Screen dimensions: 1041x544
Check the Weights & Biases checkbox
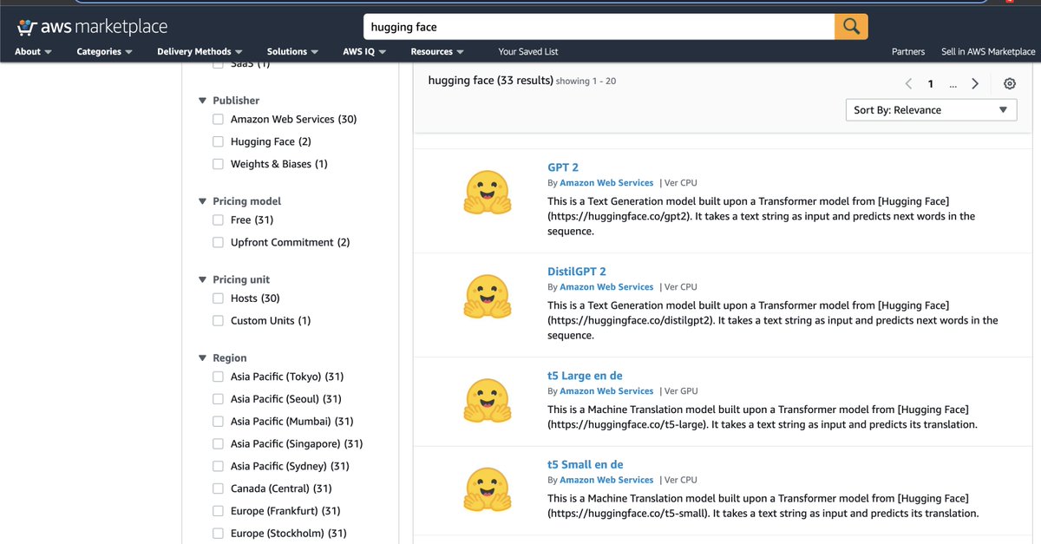pos(219,164)
